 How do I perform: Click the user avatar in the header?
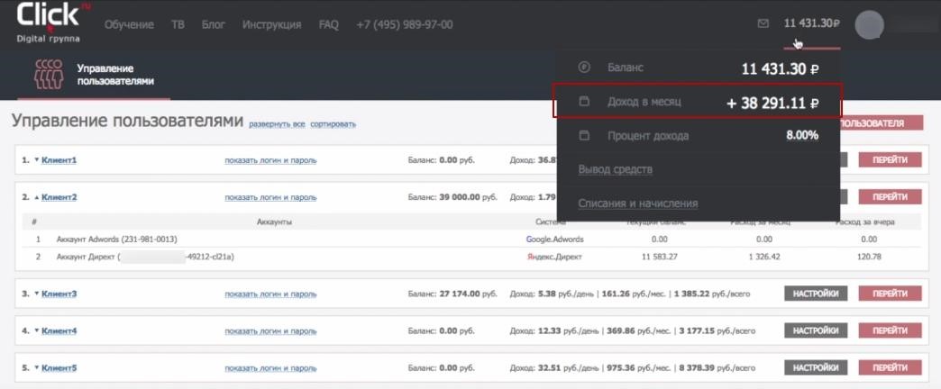869,24
